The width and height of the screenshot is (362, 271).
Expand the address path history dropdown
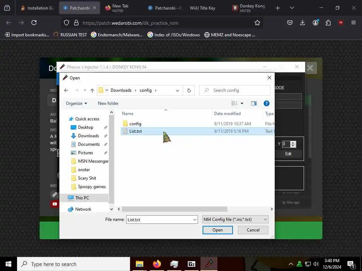pos(177,91)
